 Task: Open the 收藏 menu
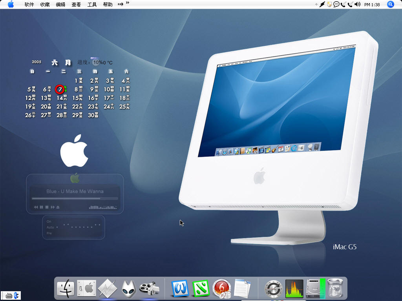tap(45, 4)
